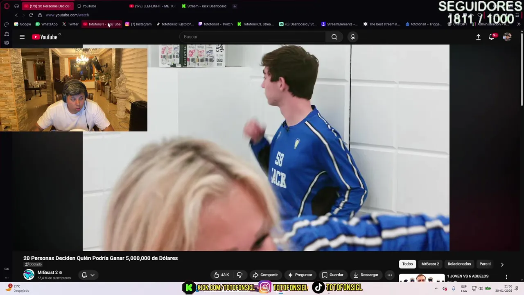Open YouTube guide hamburger menu

22,37
